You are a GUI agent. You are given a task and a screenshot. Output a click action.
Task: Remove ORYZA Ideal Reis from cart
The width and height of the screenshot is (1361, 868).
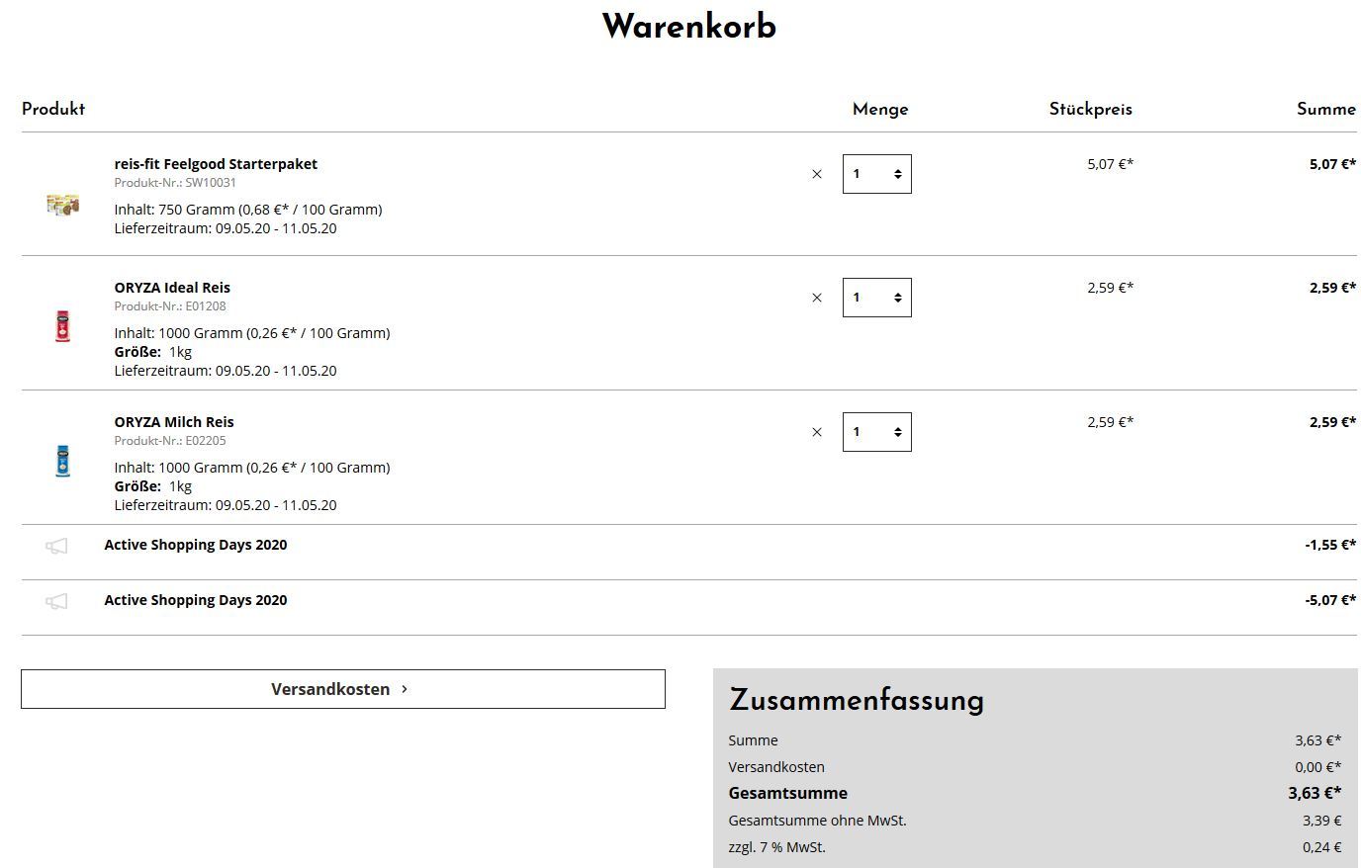tap(816, 298)
